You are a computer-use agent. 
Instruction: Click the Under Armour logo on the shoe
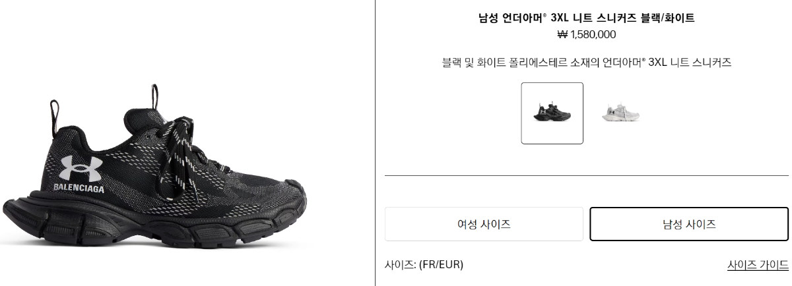81,169
